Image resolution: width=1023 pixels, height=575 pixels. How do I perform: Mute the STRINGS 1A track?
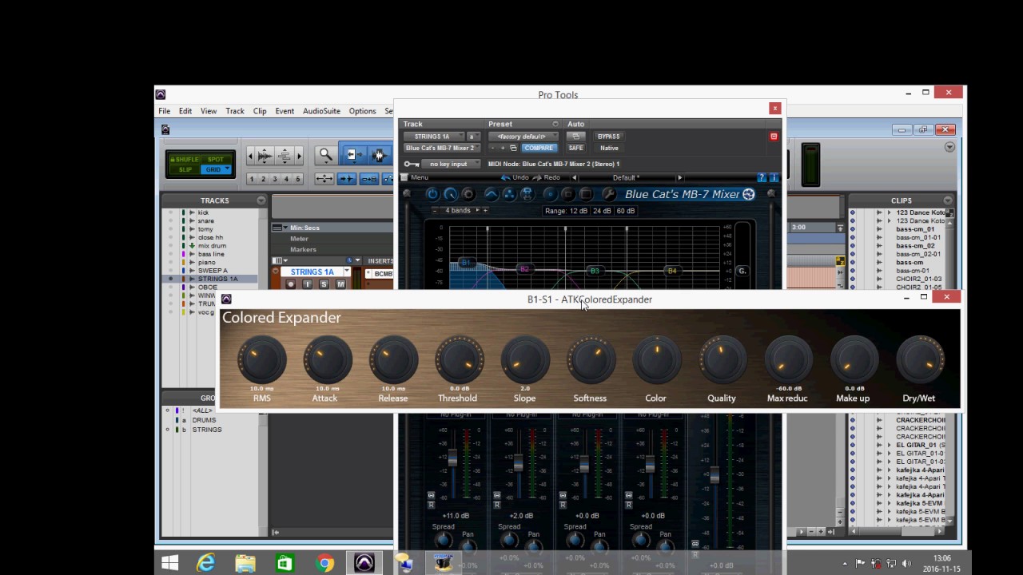340,284
